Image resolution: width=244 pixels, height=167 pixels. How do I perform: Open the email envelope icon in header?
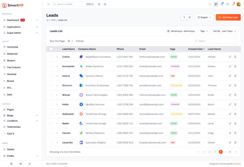pyautogui.click(x=228, y=4)
